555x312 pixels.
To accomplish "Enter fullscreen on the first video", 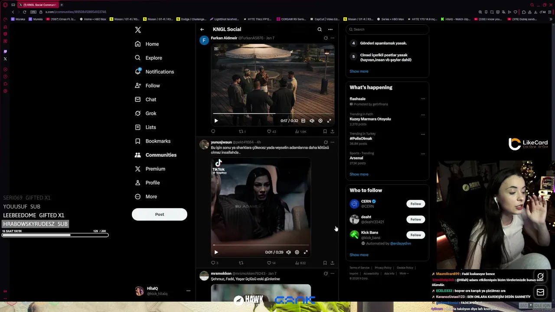I will (x=329, y=121).
